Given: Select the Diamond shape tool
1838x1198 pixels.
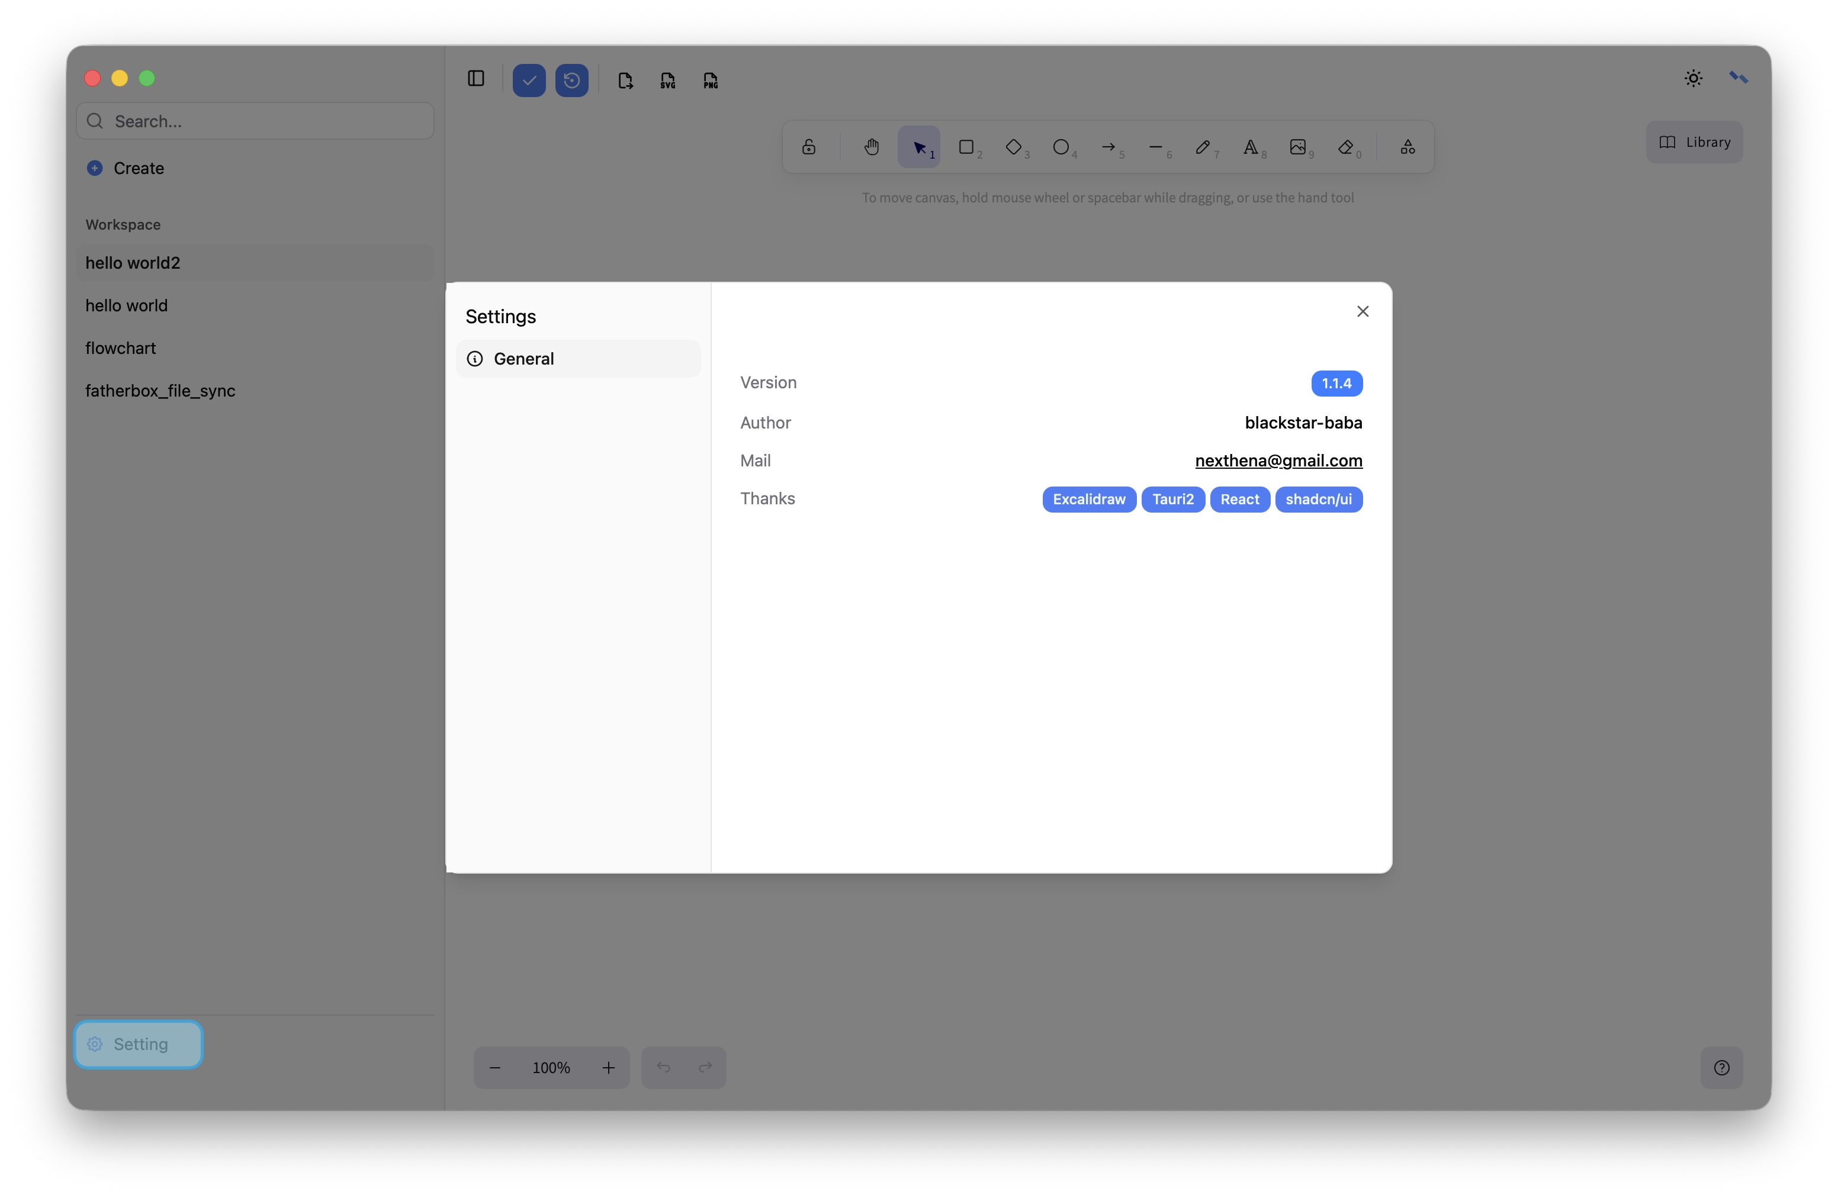Looking at the screenshot, I should click(1014, 147).
